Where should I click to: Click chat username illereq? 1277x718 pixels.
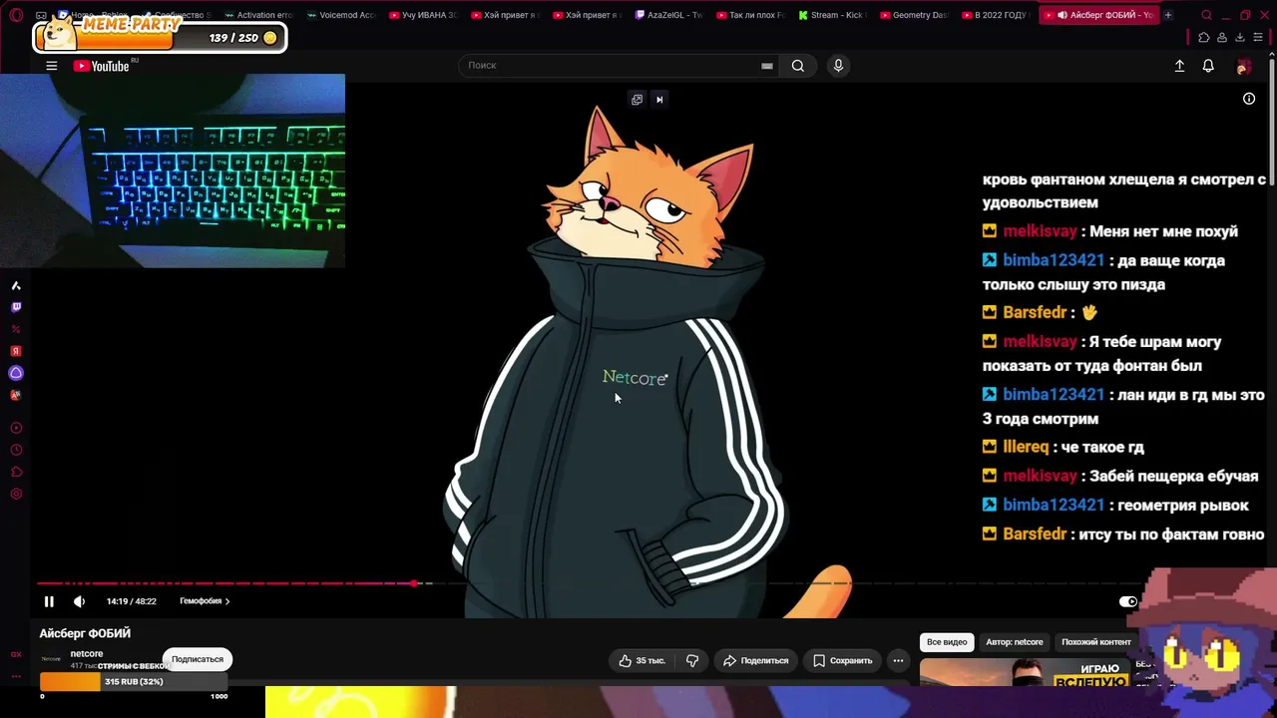click(x=1026, y=447)
